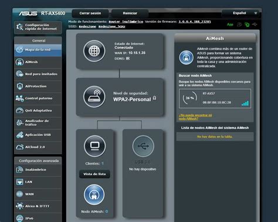Screen dimensions: 278x222
Task: Open Red para invitados section
Action: pyautogui.click(x=38, y=74)
